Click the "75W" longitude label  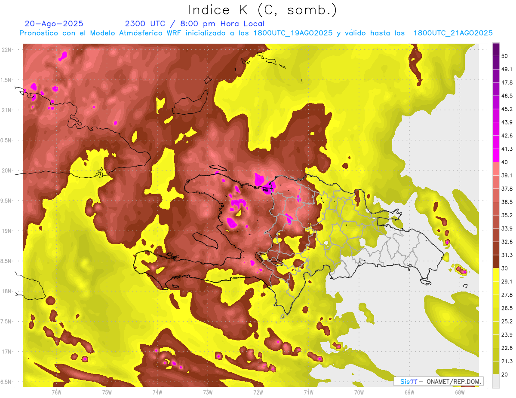[x=107, y=392]
